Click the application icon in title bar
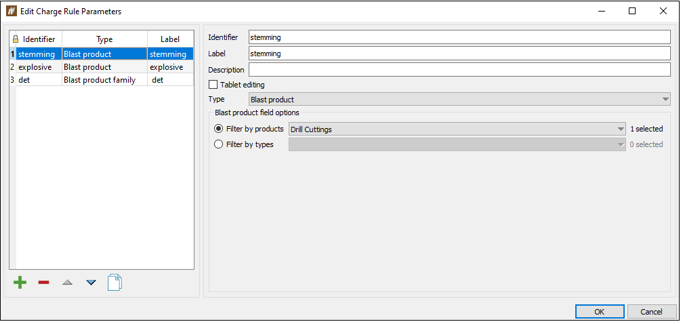The height and width of the screenshot is (324, 683). click(x=12, y=12)
